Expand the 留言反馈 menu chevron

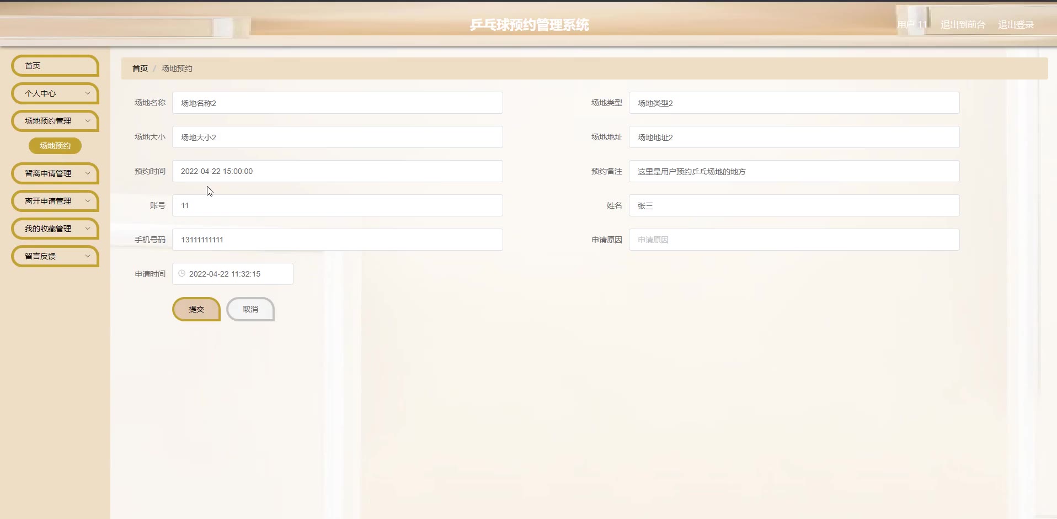point(87,256)
